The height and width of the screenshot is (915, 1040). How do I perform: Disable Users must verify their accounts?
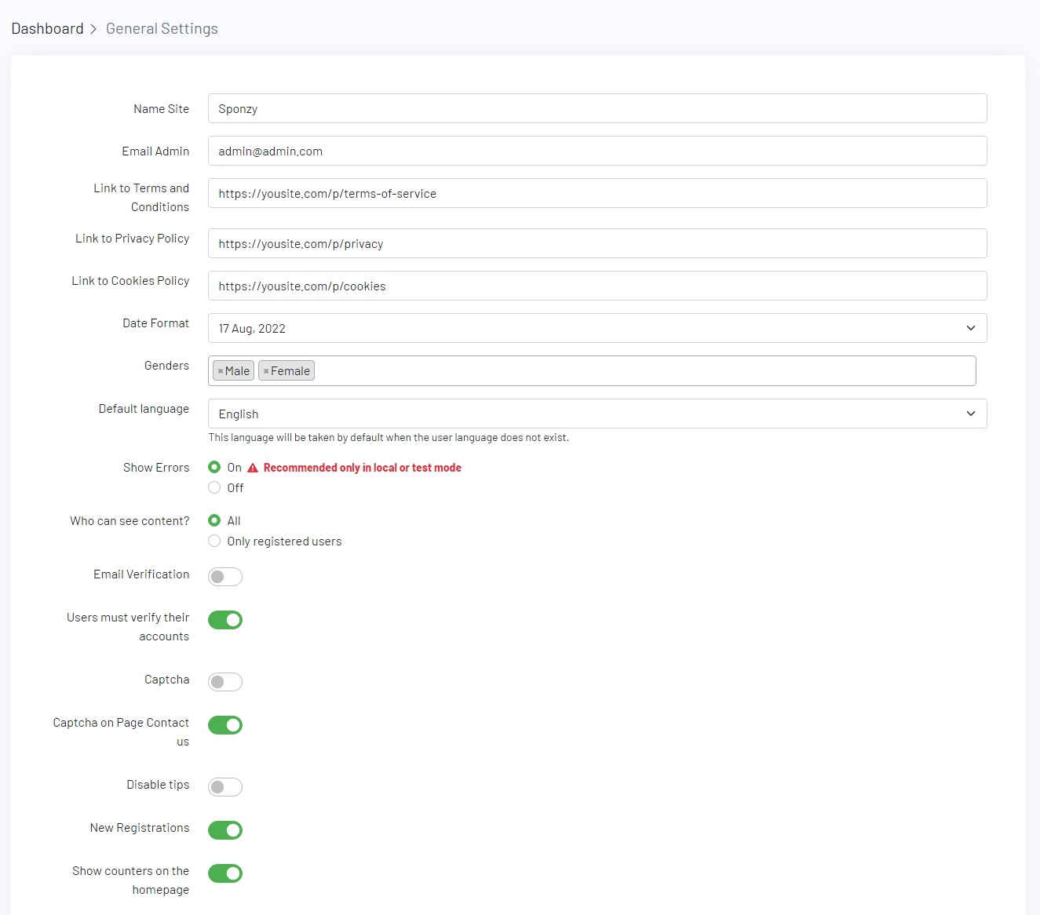pyautogui.click(x=225, y=620)
